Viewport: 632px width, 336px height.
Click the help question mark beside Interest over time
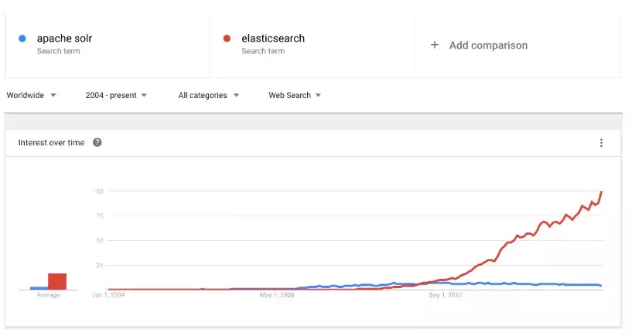(x=97, y=142)
